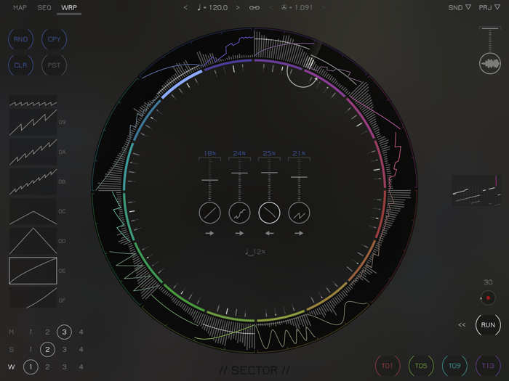Image resolution: width=509 pixels, height=381 pixels.
Task: Select W row option 1
Action: 31,367
